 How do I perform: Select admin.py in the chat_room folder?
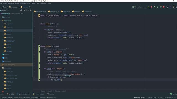(9, 31)
